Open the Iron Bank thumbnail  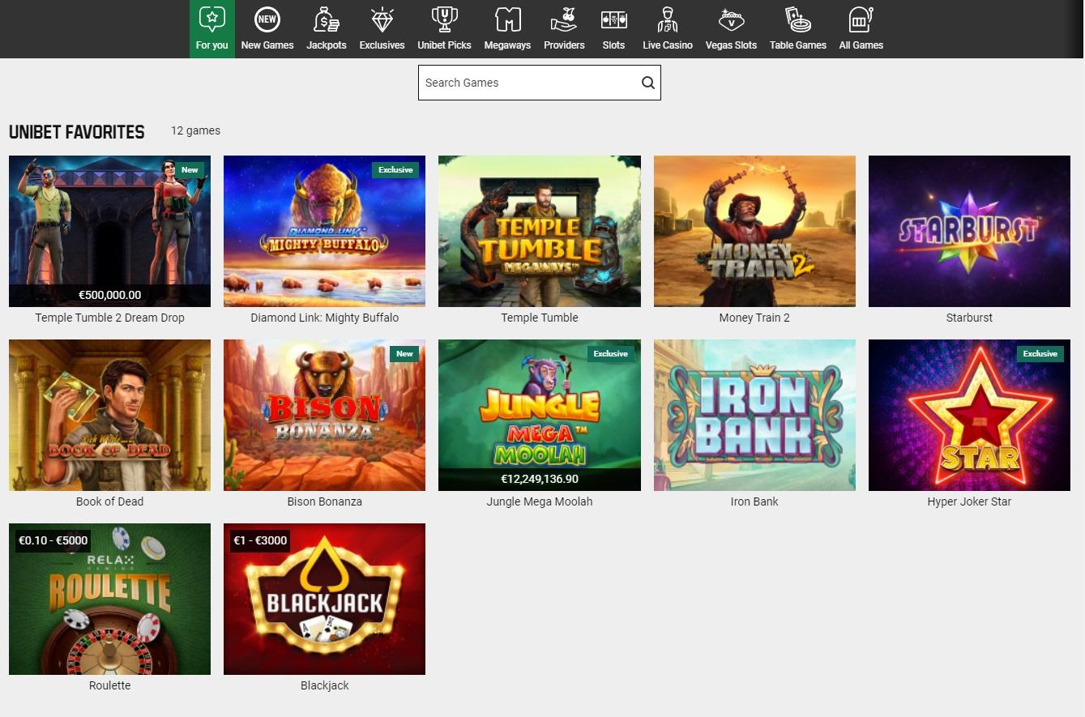[x=754, y=415]
